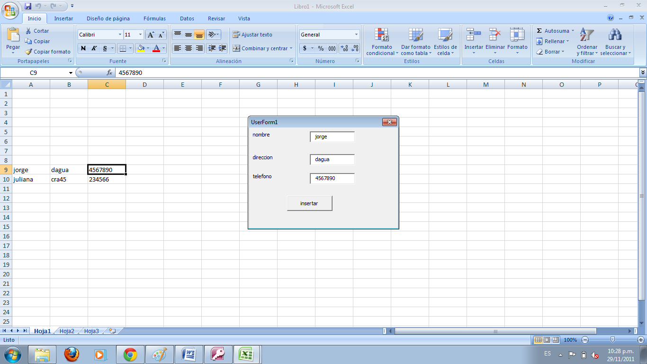Toggle Combinar y centrar
Image resolution: width=647 pixels, height=364 pixels.
click(262, 48)
